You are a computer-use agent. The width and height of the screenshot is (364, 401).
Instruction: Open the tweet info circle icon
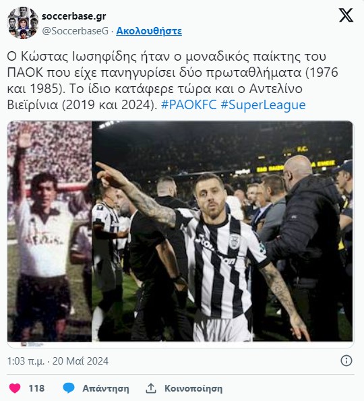[346, 361]
